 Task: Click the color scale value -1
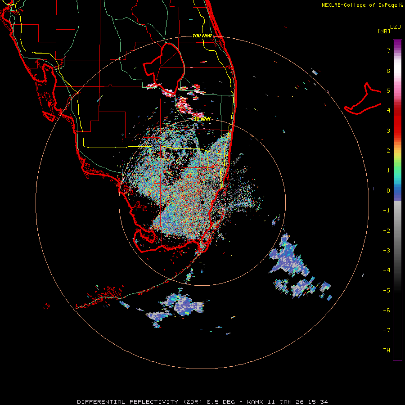[387, 211]
